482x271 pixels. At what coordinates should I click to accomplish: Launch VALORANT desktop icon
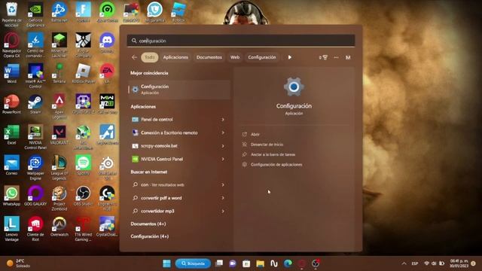(59, 135)
